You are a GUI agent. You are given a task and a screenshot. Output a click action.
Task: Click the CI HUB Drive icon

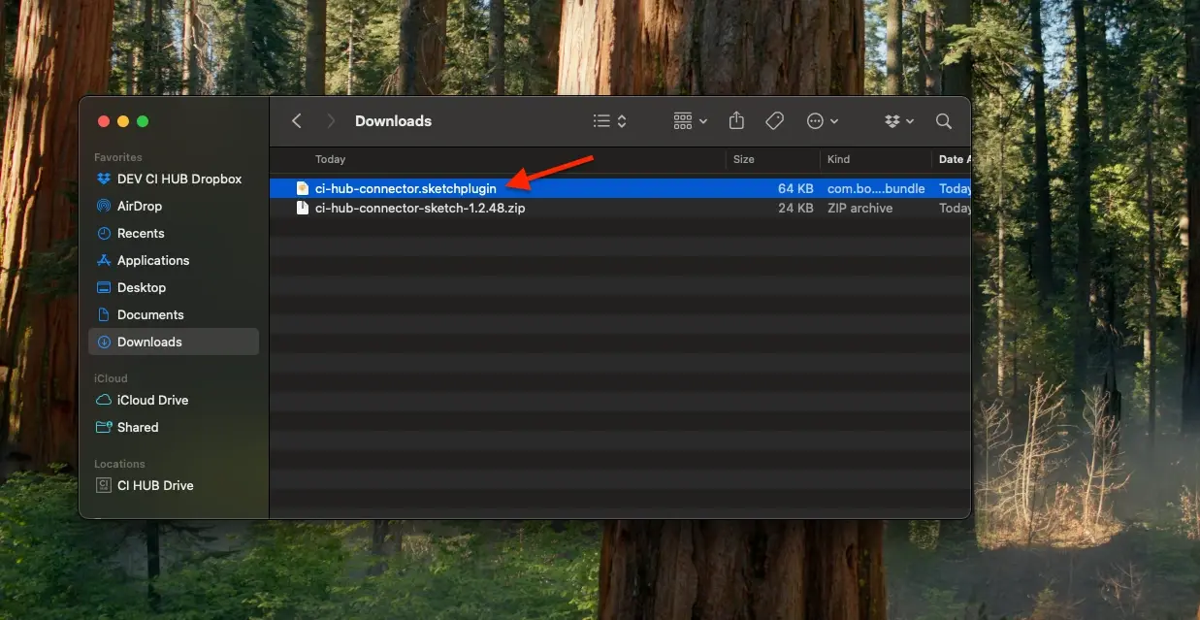coord(104,485)
